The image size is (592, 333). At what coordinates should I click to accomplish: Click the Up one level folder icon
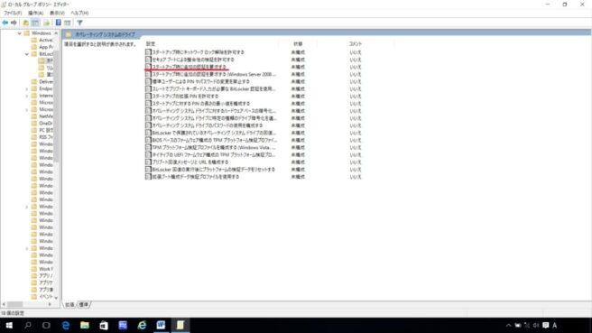[x=25, y=23]
